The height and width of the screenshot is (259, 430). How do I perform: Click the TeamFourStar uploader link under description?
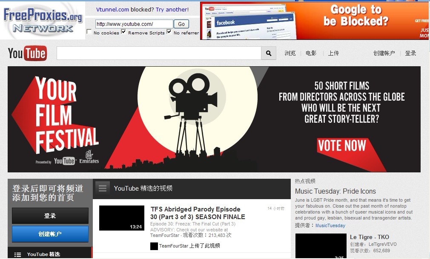(x=164, y=235)
